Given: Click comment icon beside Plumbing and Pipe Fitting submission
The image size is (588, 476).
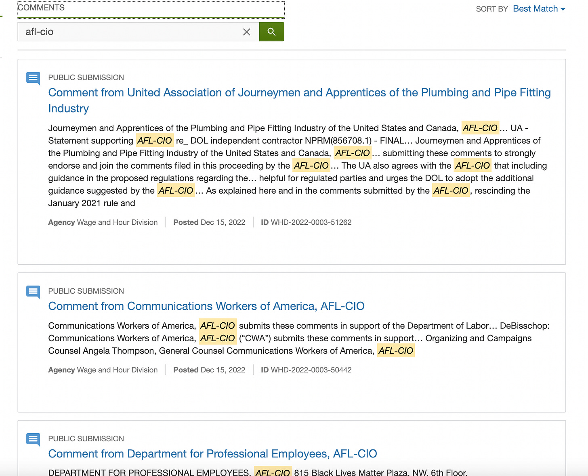Looking at the screenshot, I should tap(33, 78).
